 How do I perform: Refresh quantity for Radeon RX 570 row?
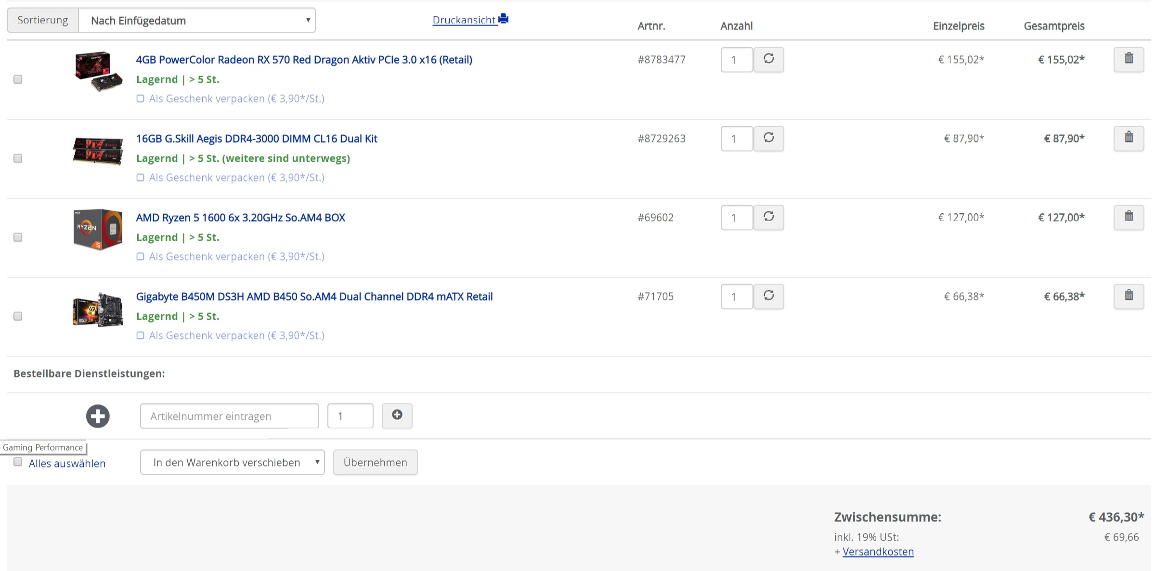tap(768, 59)
